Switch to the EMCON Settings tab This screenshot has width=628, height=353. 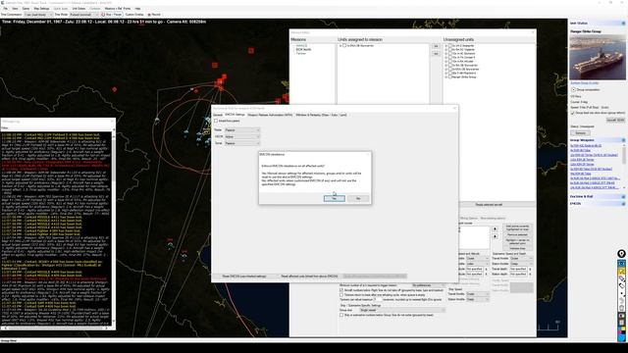(235, 115)
